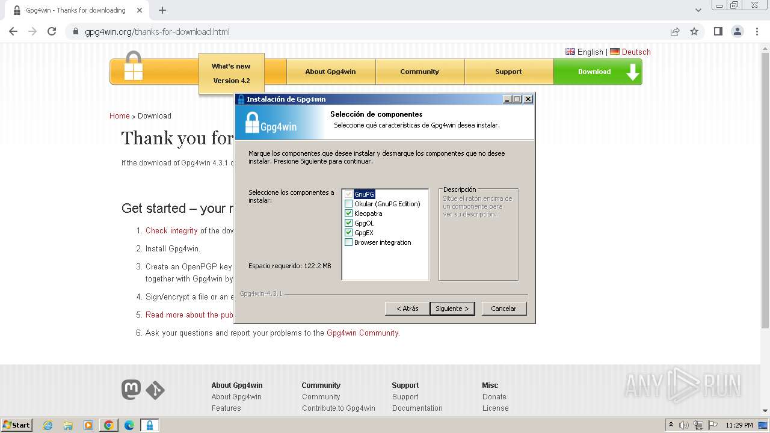Open the tab search dropdown arrow
The height and width of the screenshot is (433, 770).
tap(698, 10)
